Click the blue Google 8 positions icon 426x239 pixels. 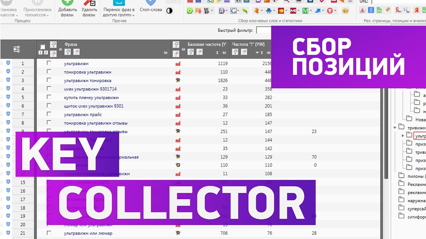[371, 10]
